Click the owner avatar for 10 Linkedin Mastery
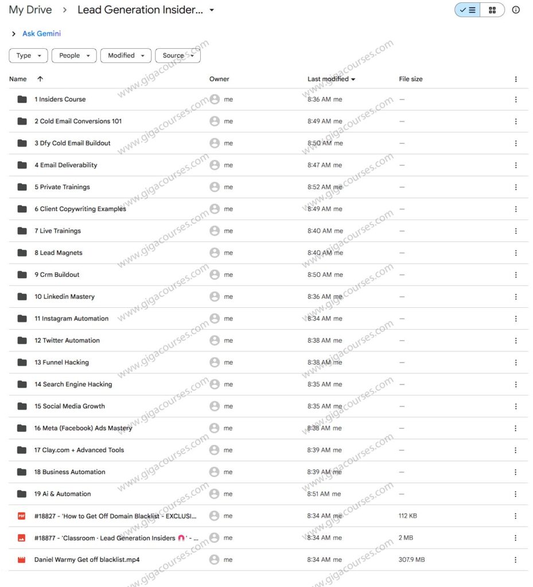 point(212,296)
